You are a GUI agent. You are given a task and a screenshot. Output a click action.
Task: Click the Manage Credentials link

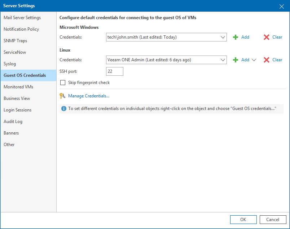click(88, 96)
